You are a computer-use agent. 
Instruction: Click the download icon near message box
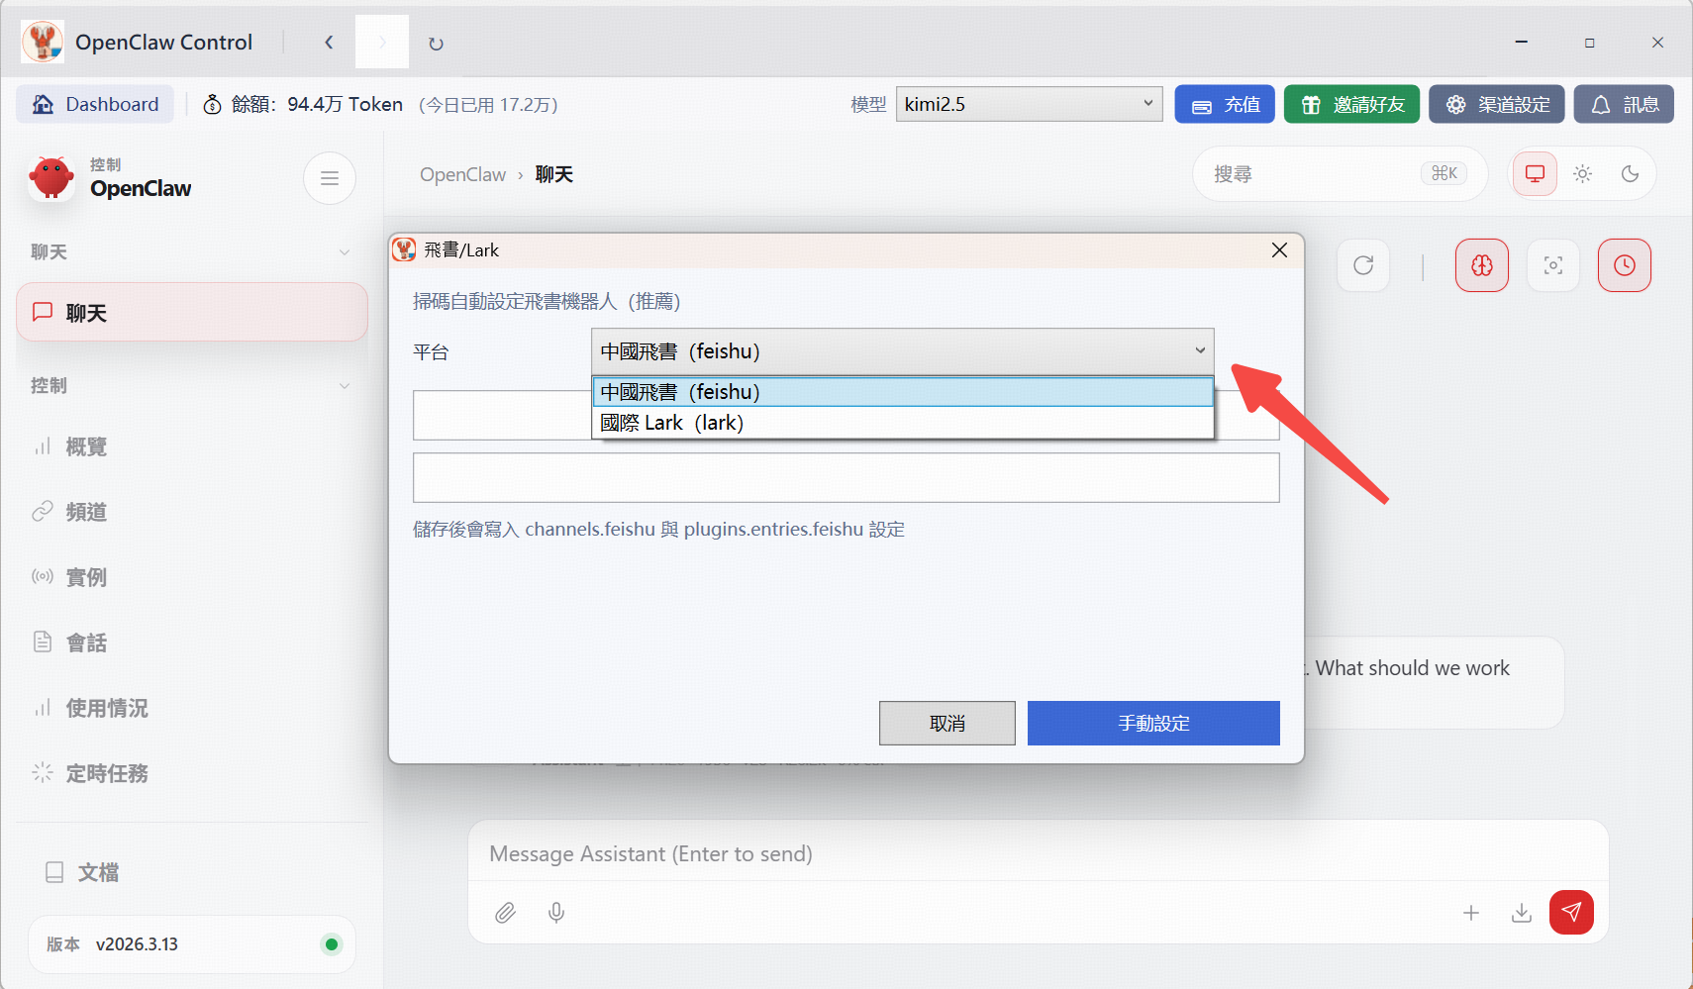click(x=1522, y=912)
